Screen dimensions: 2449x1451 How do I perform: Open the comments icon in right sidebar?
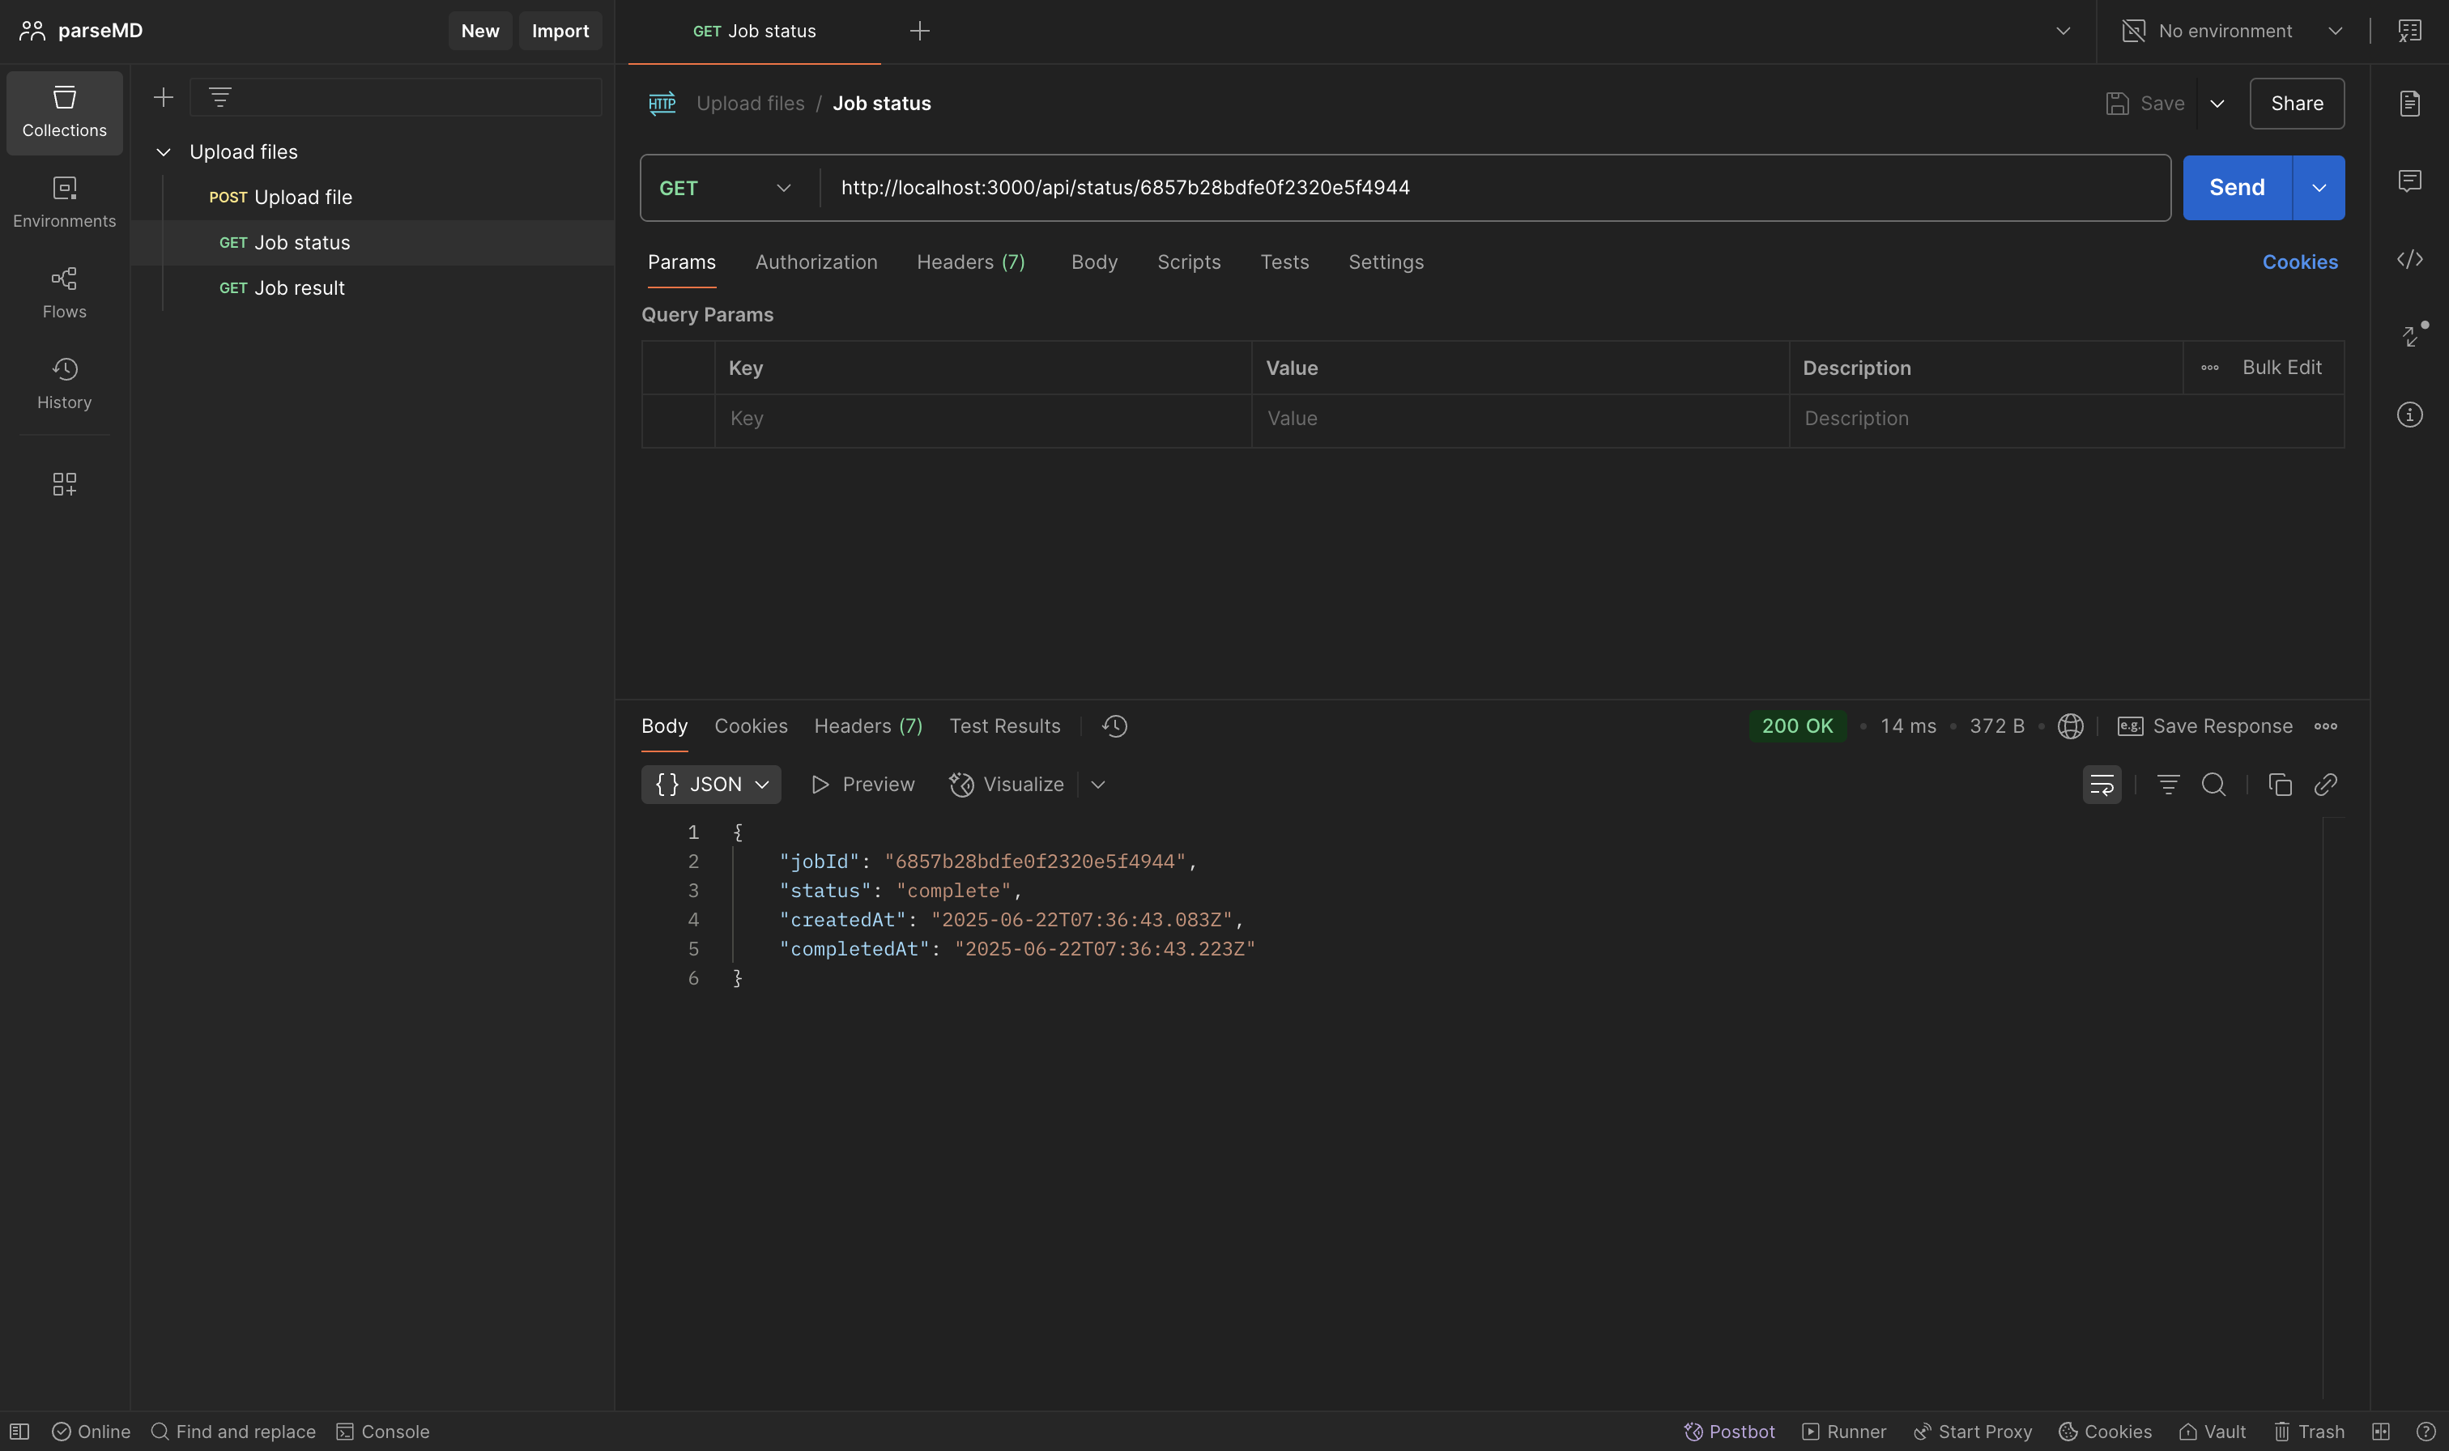click(x=2409, y=181)
